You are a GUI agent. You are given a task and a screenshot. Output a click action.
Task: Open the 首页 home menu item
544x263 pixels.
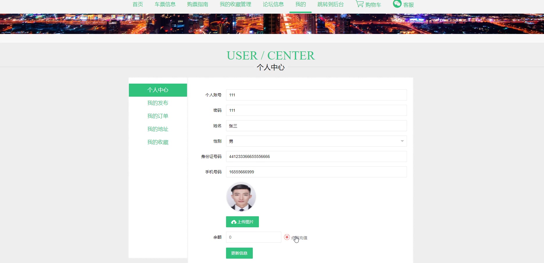pos(138,4)
